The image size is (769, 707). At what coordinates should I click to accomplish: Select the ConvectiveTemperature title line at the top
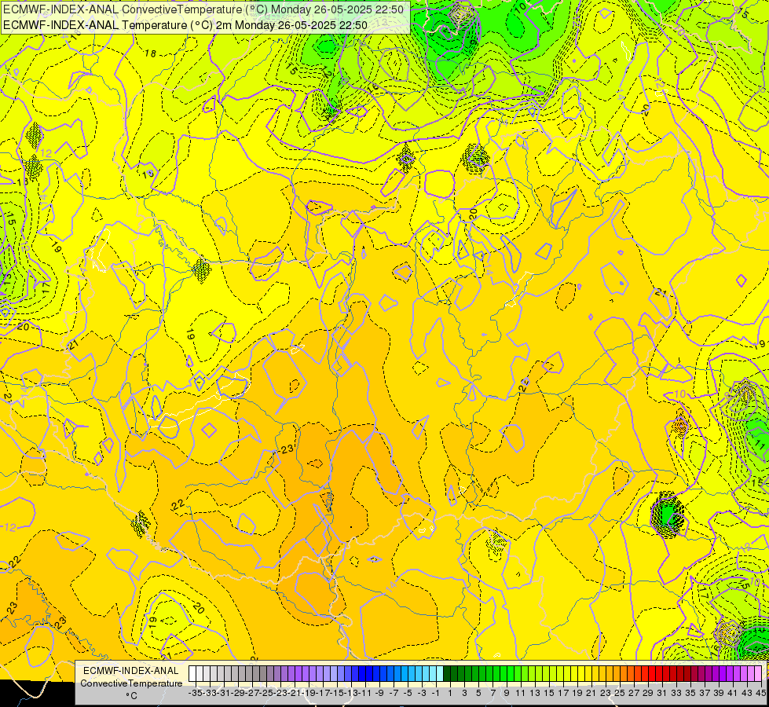(x=203, y=9)
